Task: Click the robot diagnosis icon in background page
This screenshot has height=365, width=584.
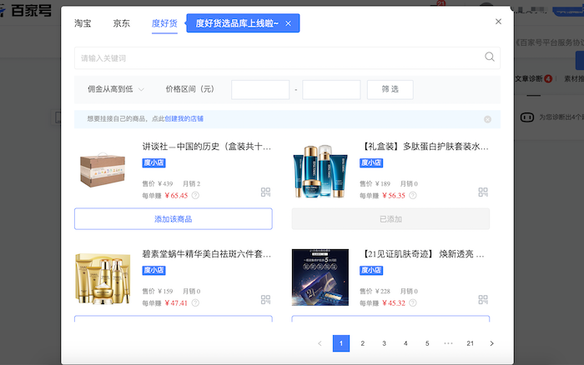Action: (x=526, y=117)
